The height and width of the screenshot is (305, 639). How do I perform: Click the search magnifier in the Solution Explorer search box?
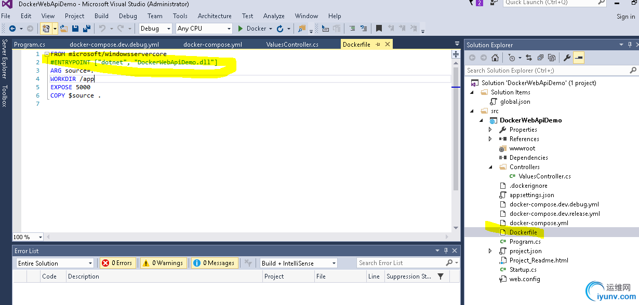pyautogui.click(x=633, y=70)
